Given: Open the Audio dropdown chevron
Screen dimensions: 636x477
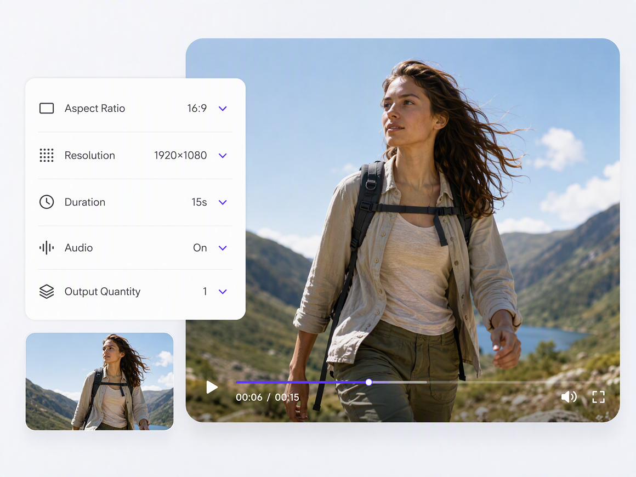Looking at the screenshot, I should pos(223,248).
